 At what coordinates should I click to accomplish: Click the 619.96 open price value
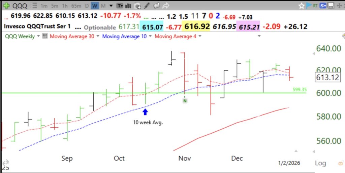click(21, 16)
